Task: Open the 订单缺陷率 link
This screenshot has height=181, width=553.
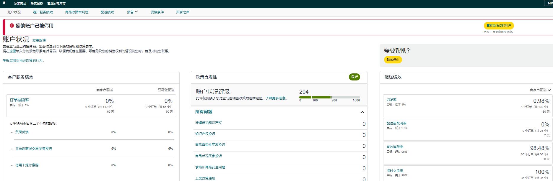Action: coord(19,100)
